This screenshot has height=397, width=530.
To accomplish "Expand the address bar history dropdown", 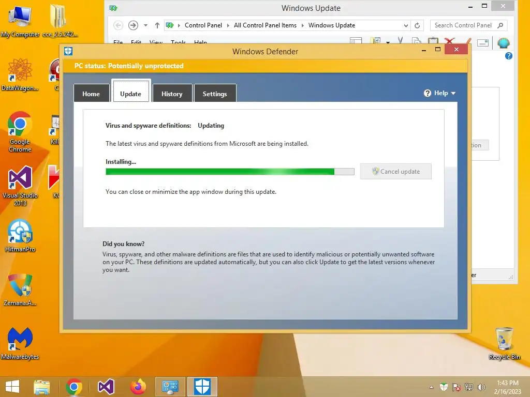I will (406, 25).
